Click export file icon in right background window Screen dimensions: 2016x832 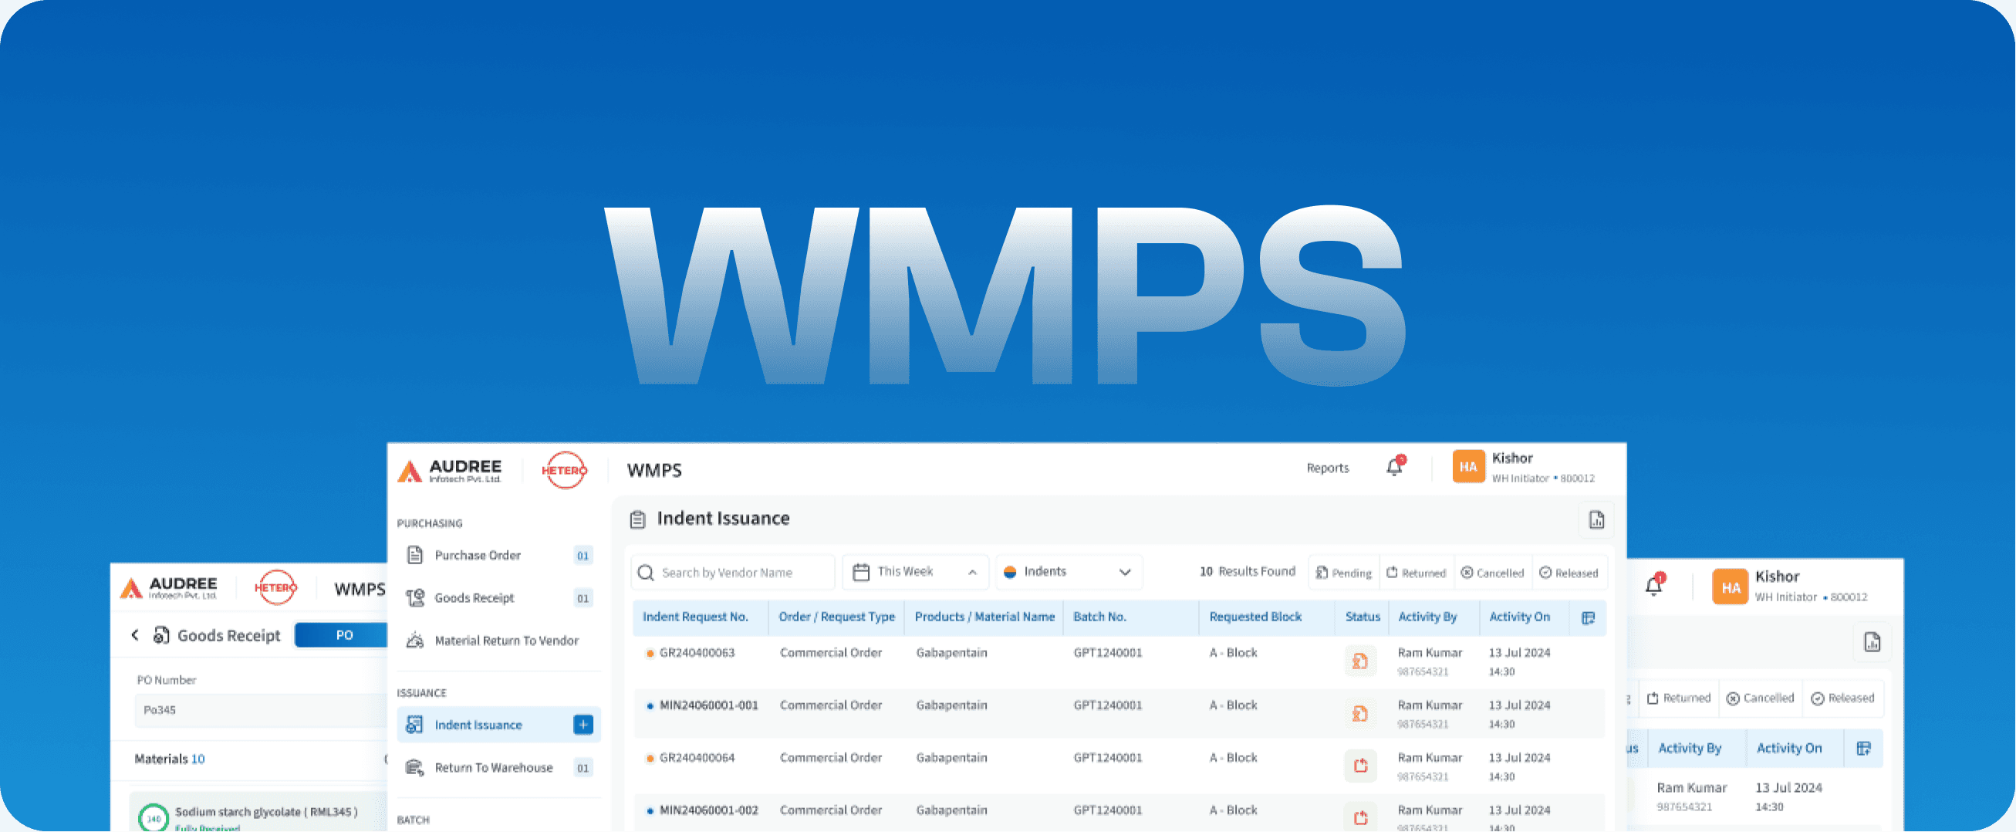coord(1872,644)
